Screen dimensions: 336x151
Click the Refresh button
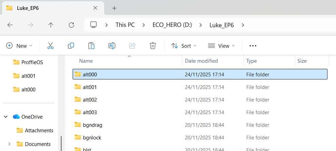click(x=71, y=25)
